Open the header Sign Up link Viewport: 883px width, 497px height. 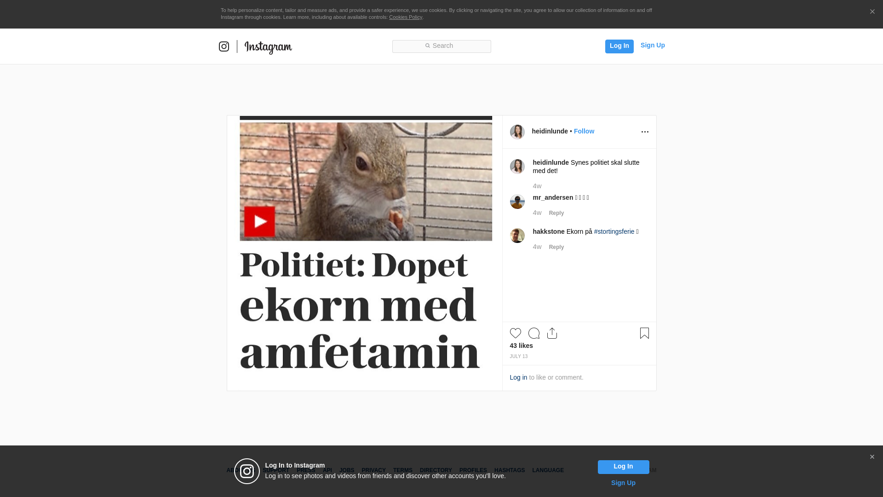(653, 45)
